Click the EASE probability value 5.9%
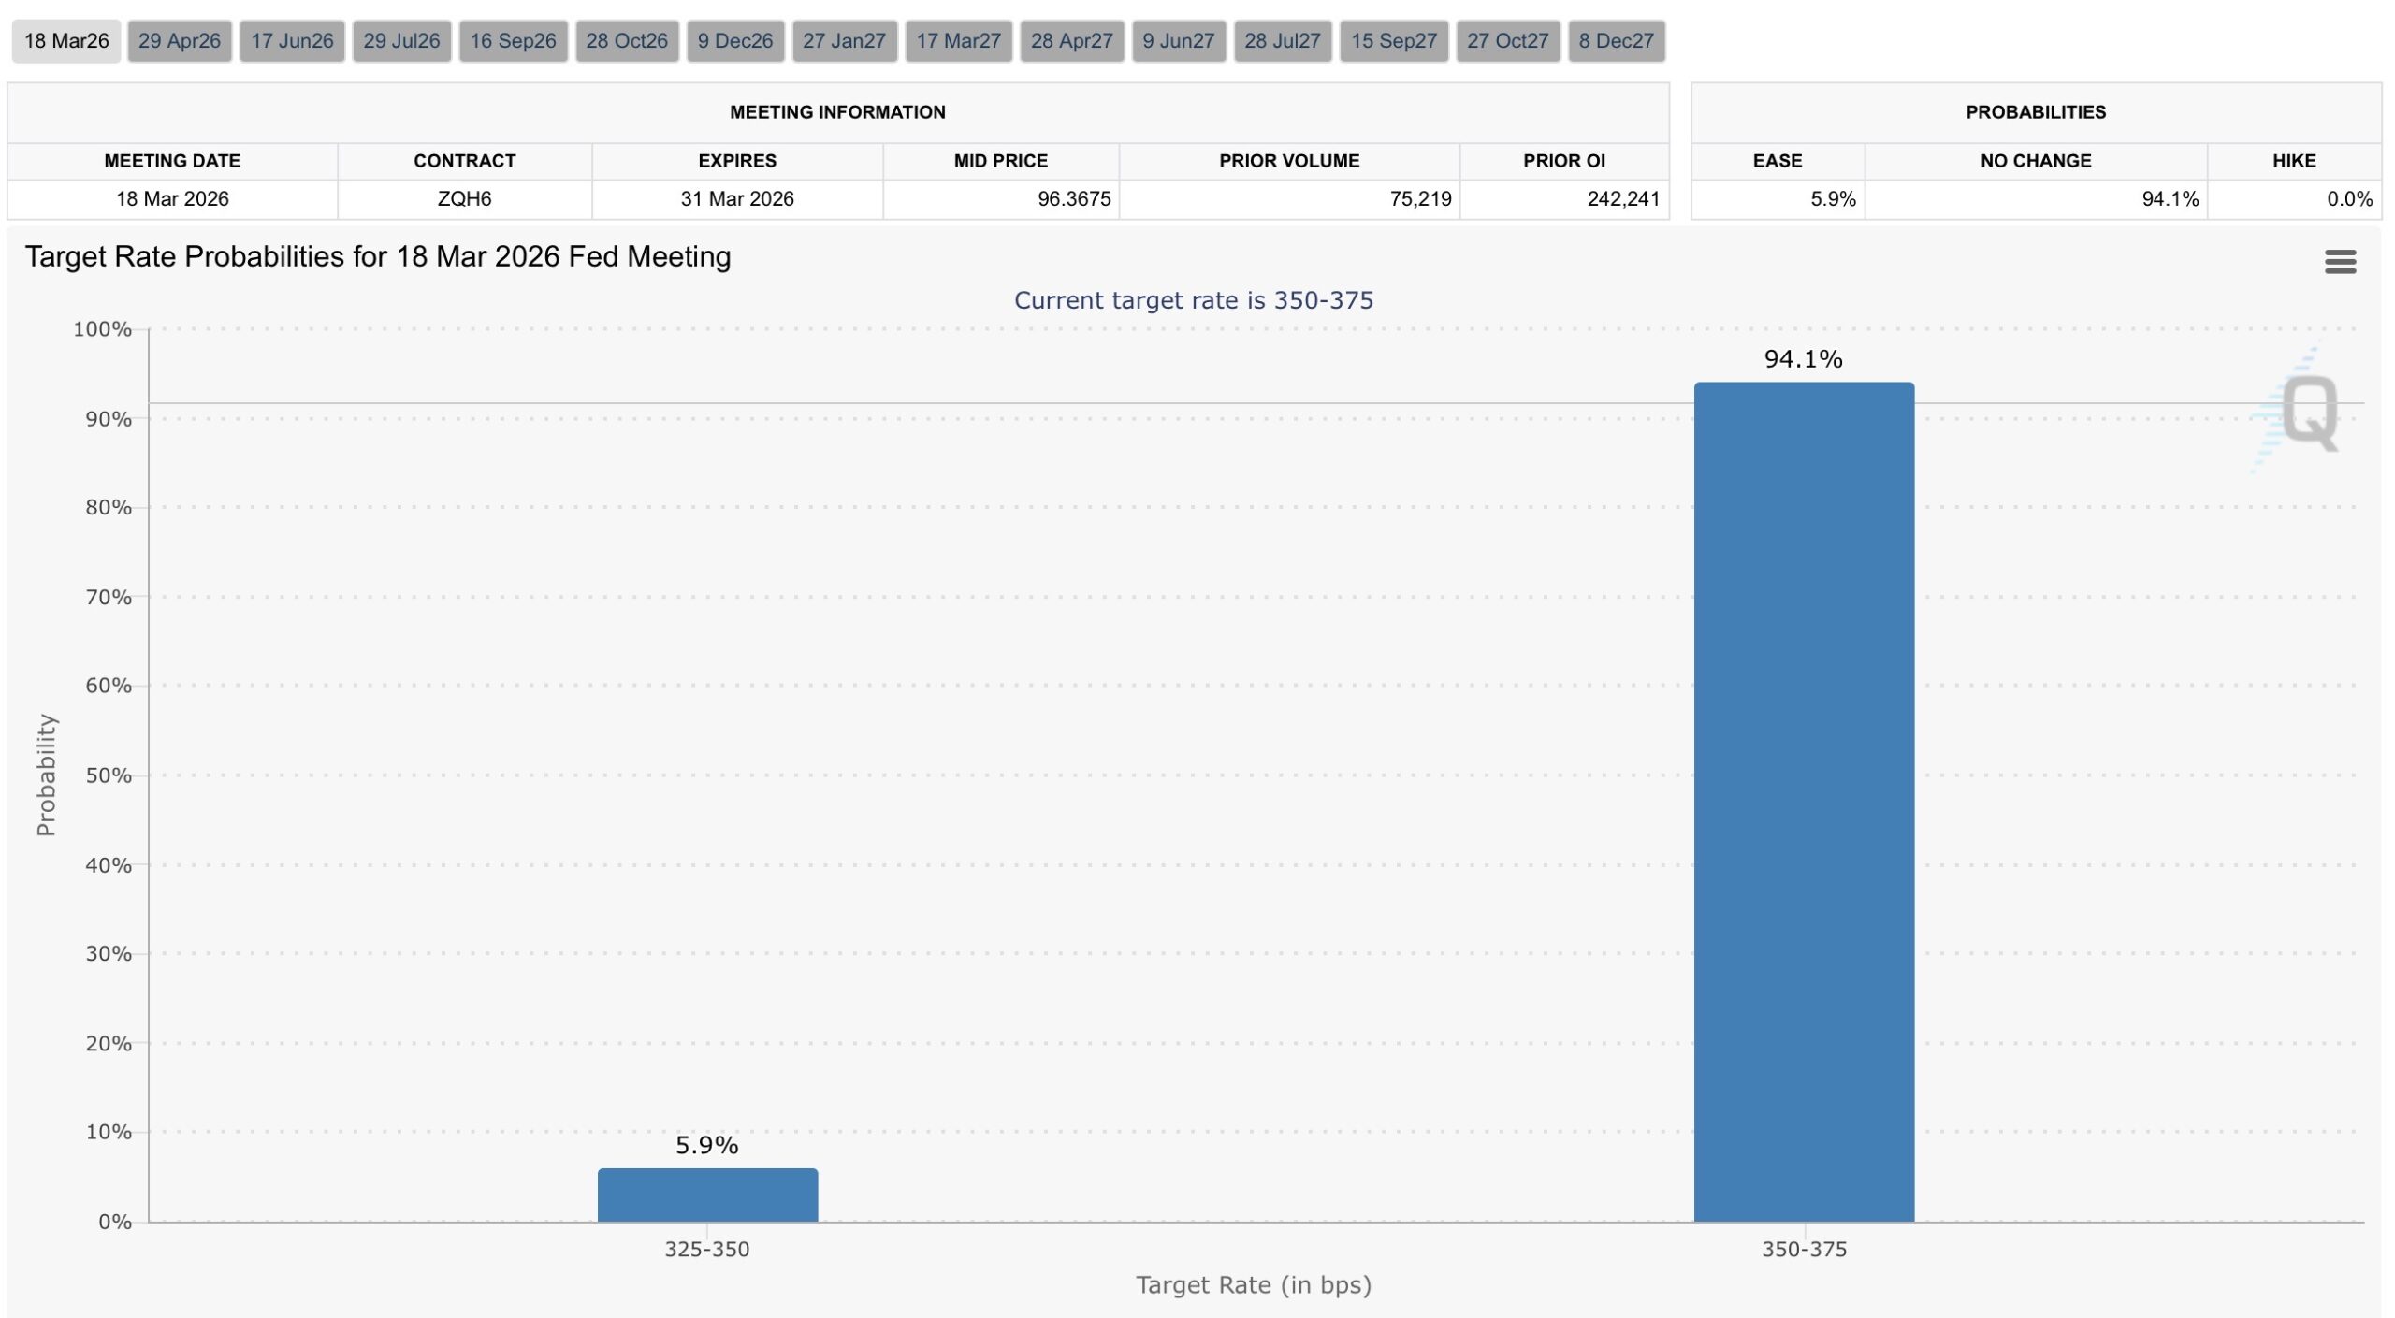Viewport: 2395px width, 1318px height. click(1834, 198)
